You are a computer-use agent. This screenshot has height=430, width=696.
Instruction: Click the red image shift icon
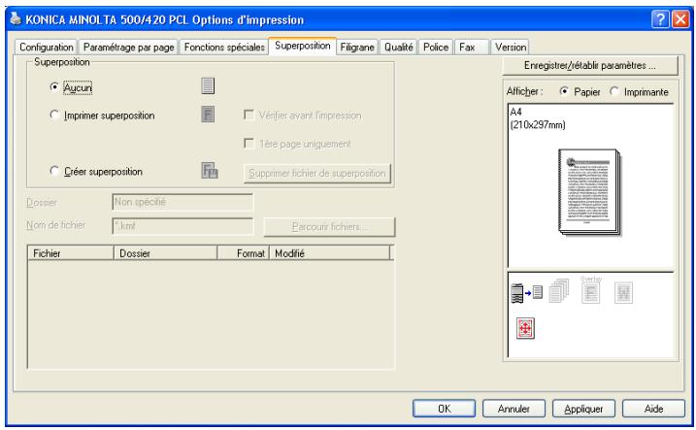pos(525,329)
